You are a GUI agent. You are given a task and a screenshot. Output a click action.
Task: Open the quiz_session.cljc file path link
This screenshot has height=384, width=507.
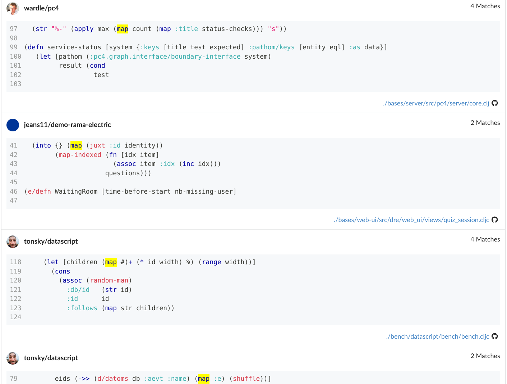point(411,220)
